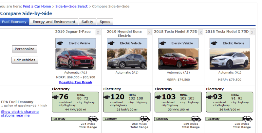Click the 259 miles Total Range text
Viewport: 262px width, 133px height.
[x=191, y=126]
